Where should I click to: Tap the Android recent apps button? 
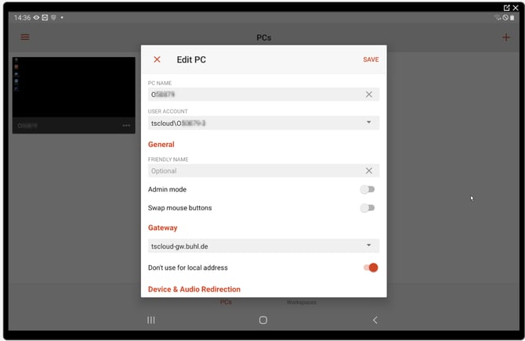tap(151, 320)
